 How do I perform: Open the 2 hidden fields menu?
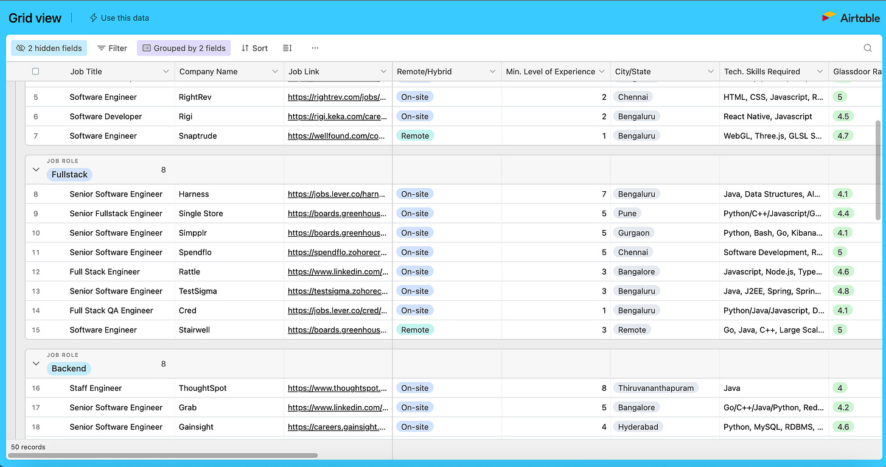49,48
